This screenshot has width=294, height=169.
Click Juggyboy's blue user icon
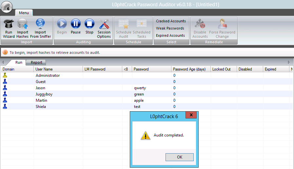(5, 94)
